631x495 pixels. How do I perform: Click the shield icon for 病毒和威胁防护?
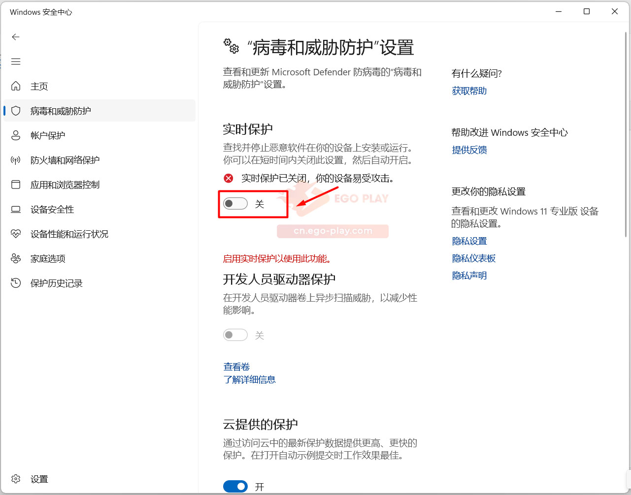(x=16, y=111)
